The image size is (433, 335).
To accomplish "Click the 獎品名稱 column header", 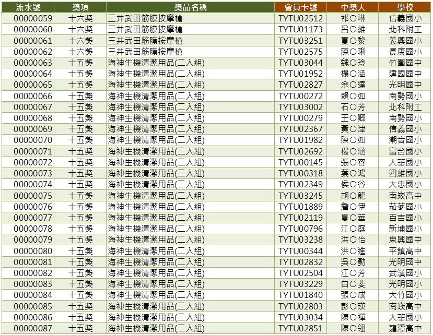I will pyautogui.click(x=190, y=7).
